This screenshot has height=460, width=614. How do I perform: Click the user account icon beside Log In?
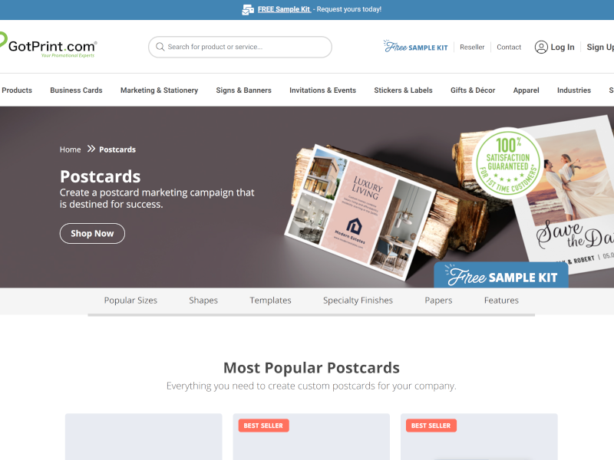point(541,47)
